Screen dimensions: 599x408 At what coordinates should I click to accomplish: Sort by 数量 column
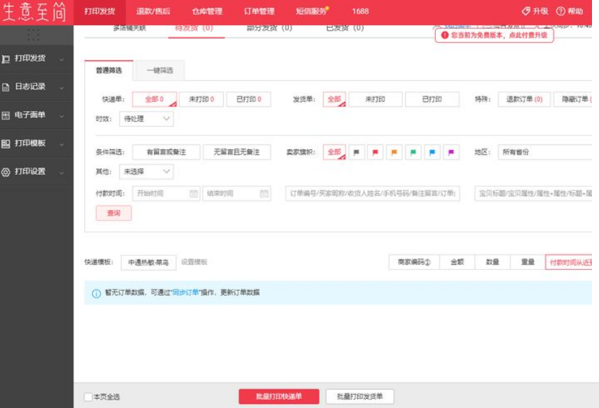pyautogui.click(x=492, y=262)
